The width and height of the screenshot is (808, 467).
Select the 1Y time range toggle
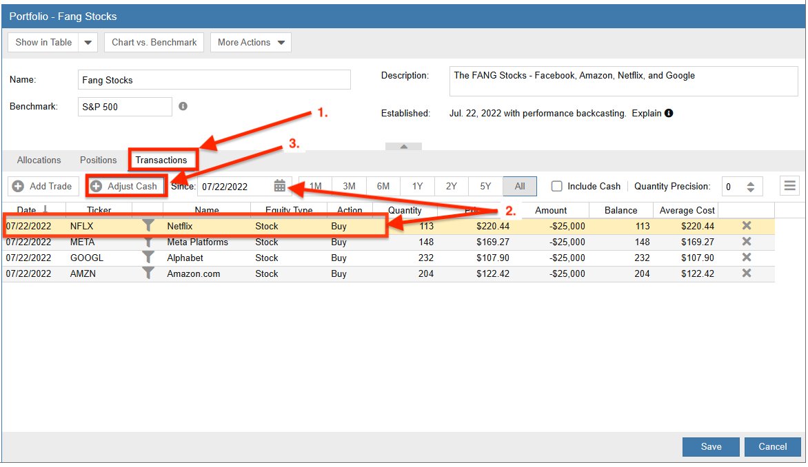(417, 186)
